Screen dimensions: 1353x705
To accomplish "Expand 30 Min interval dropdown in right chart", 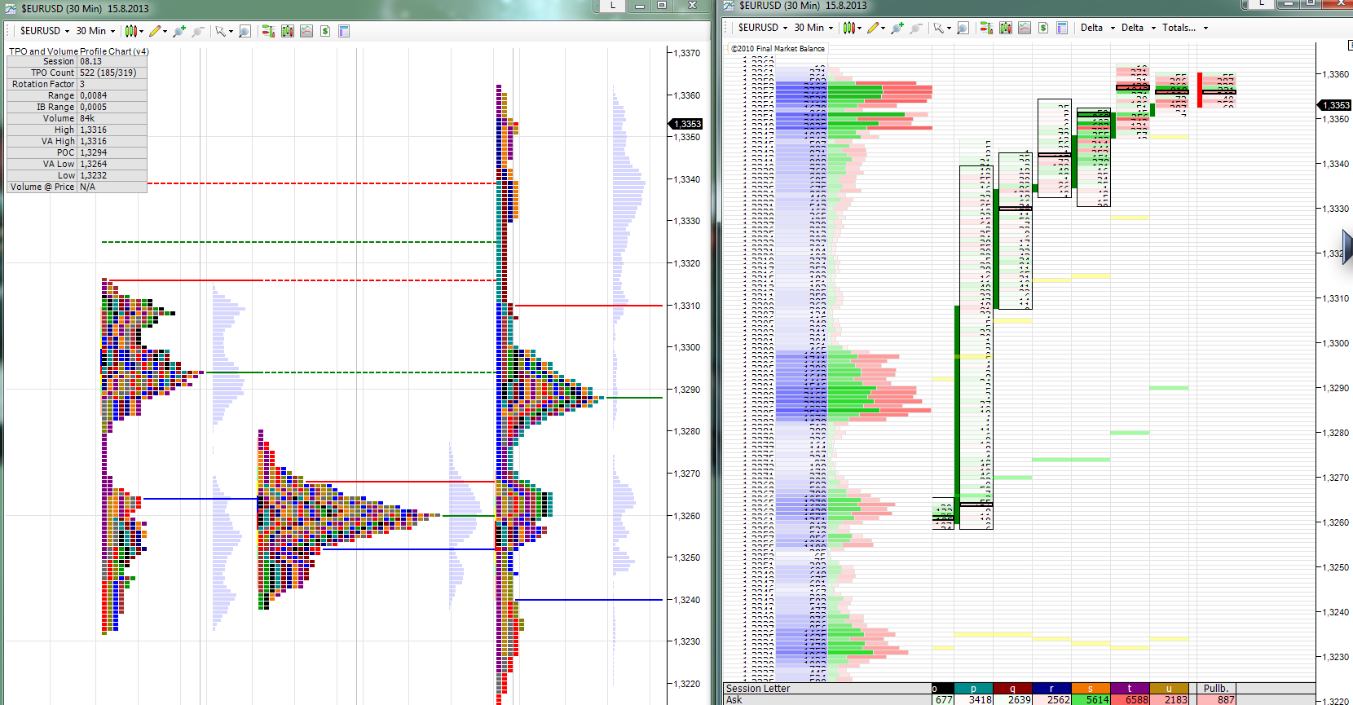I will coord(813,28).
